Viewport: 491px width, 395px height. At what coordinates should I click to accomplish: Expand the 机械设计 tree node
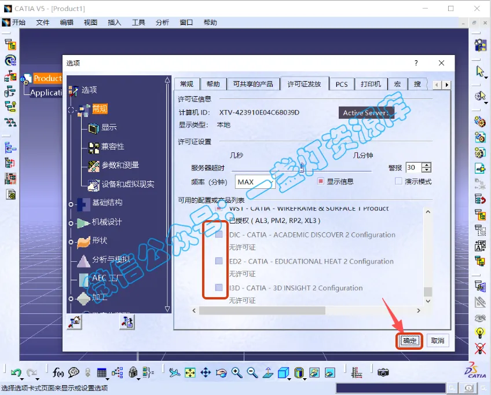coord(71,224)
